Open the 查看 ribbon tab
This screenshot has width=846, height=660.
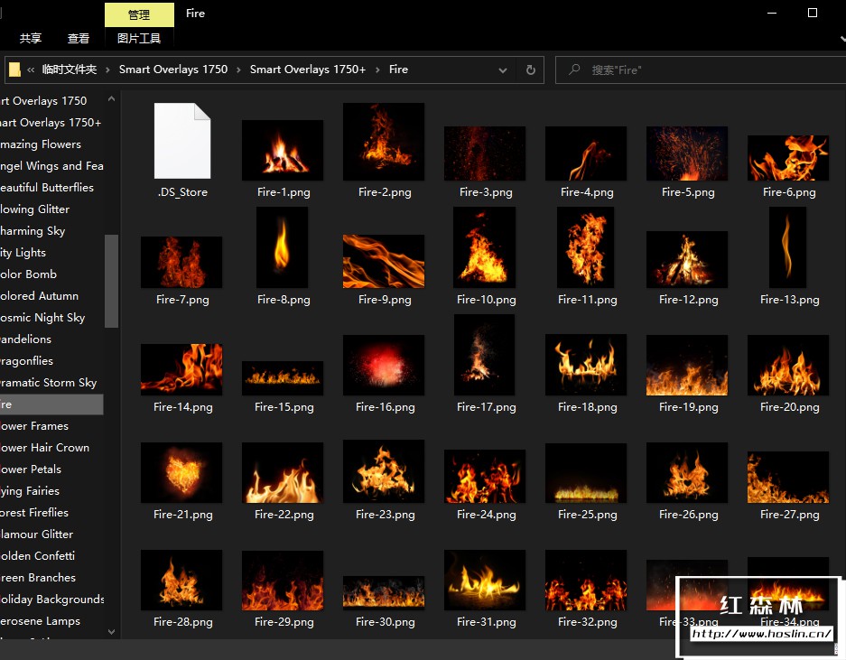79,39
